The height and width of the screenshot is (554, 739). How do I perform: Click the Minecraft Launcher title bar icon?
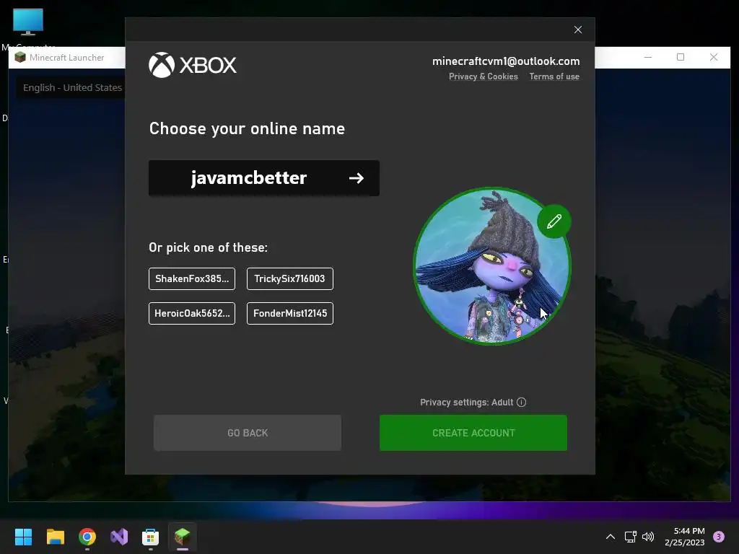pyautogui.click(x=20, y=58)
